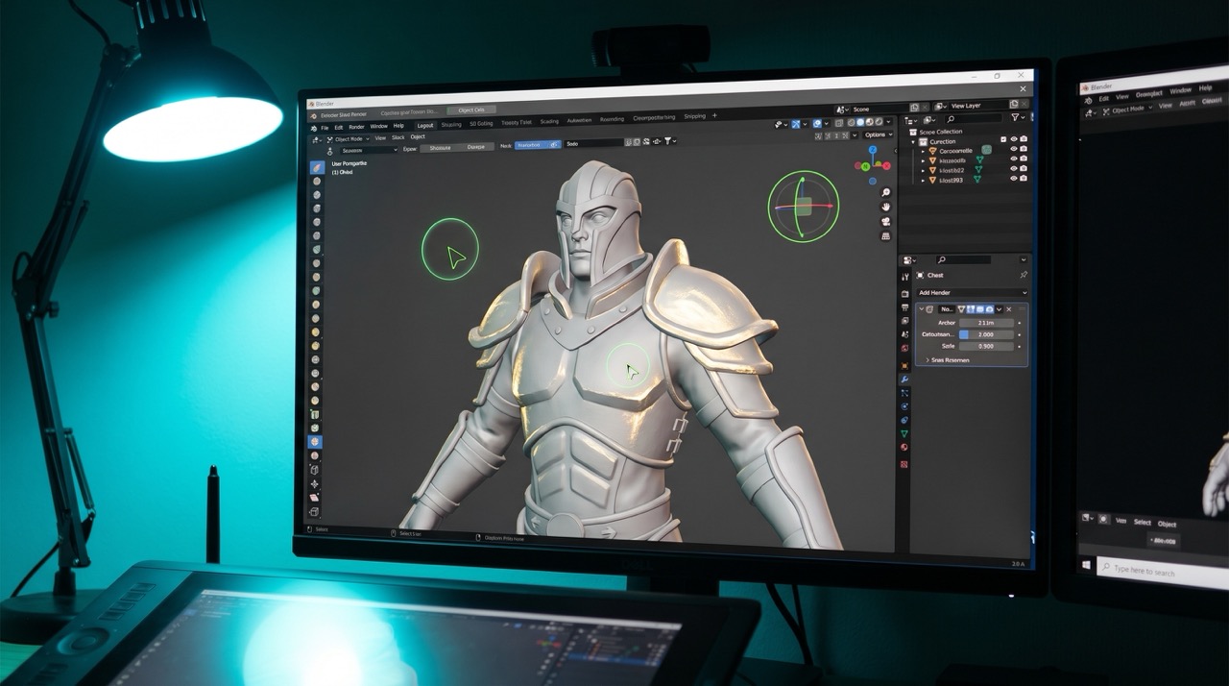Switch perspective with the grid icon

(885, 235)
